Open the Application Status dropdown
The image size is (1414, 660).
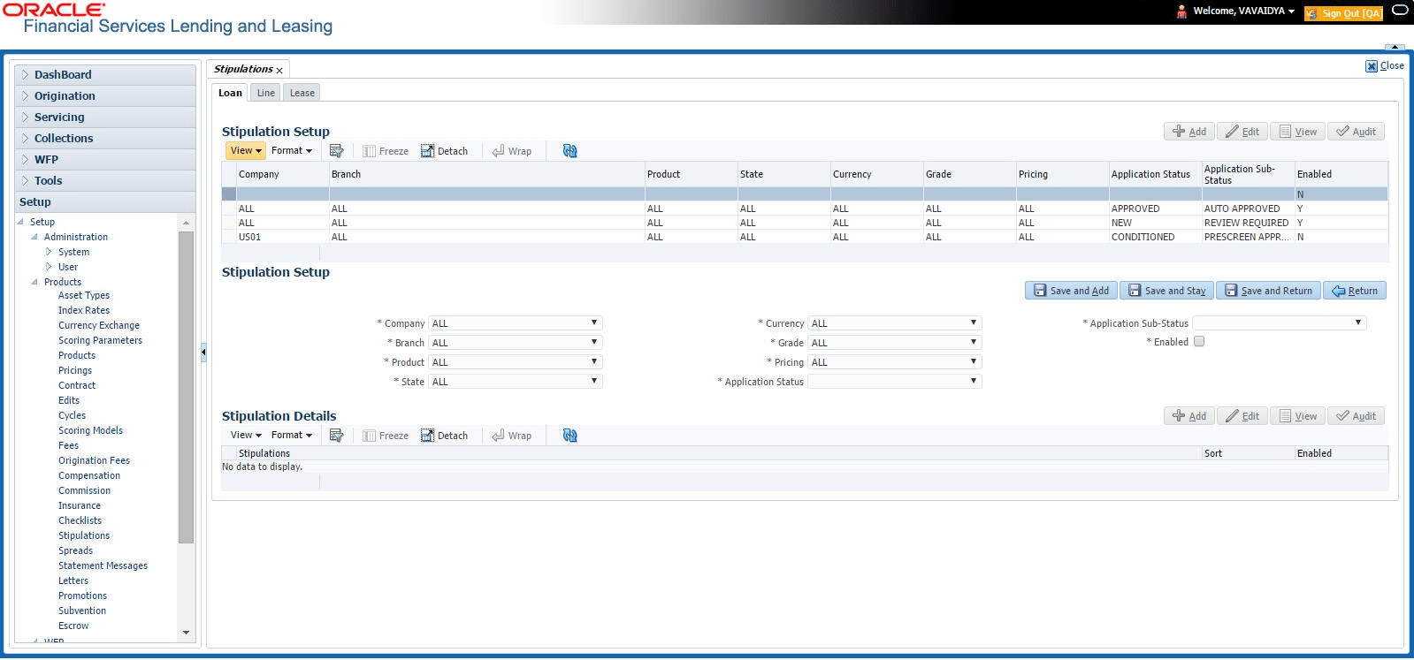pyautogui.click(x=895, y=382)
